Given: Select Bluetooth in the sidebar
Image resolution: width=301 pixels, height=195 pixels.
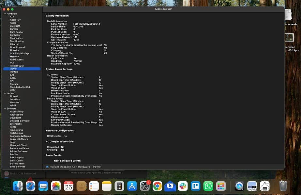Looking at the screenshot, I should [x=15, y=26].
